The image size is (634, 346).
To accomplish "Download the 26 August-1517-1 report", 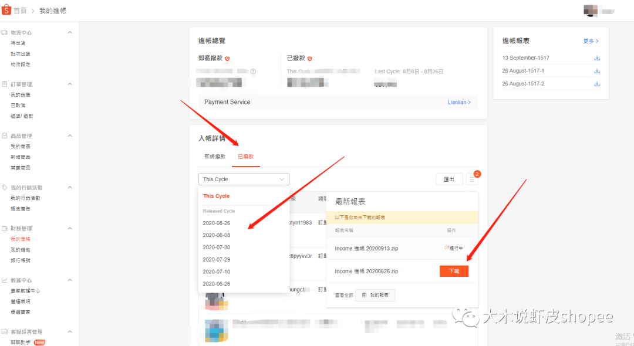I will (x=597, y=70).
